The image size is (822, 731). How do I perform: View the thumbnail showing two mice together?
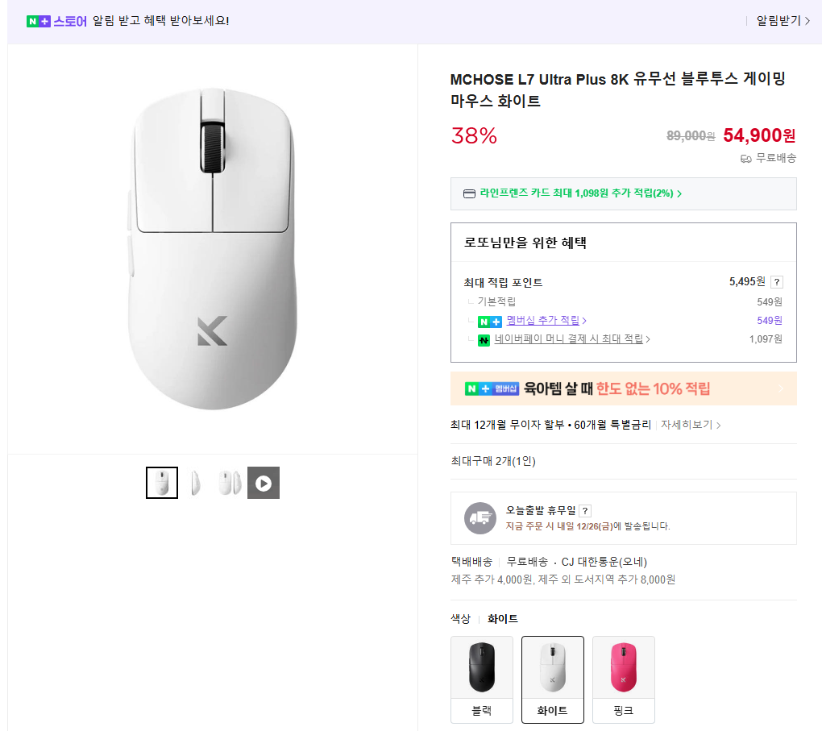pyautogui.click(x=229, y=482)
